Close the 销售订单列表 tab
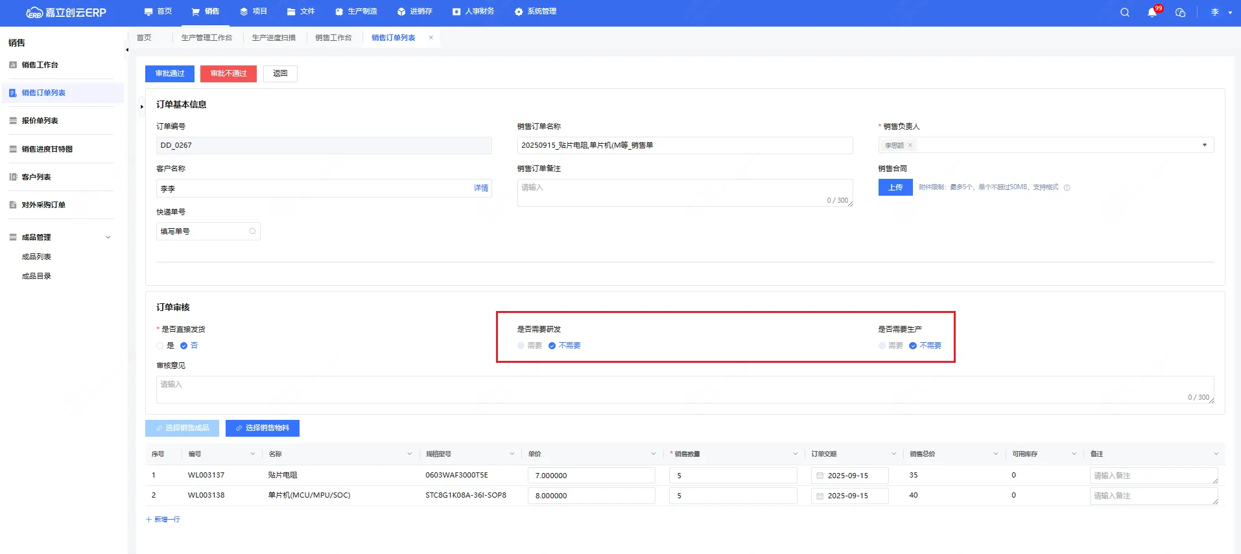The width and height of the screenshot is (1241, 554). click(x=431, y=38)
